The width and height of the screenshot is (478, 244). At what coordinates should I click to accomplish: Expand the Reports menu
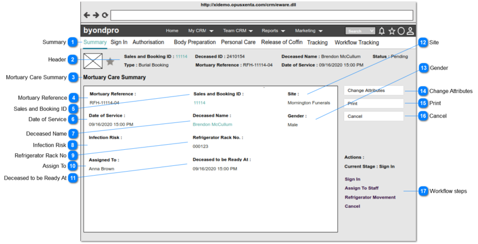tap(273, 31)
